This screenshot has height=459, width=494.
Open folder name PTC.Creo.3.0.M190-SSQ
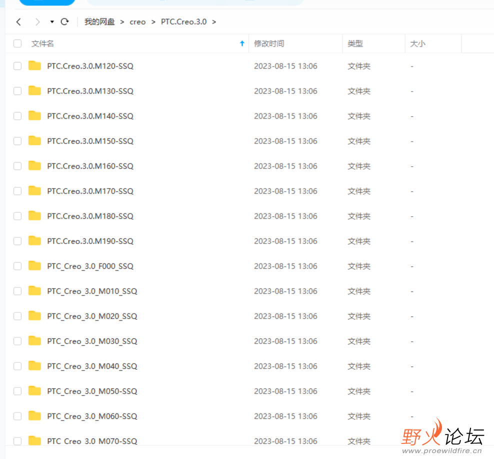click(90, 241)
